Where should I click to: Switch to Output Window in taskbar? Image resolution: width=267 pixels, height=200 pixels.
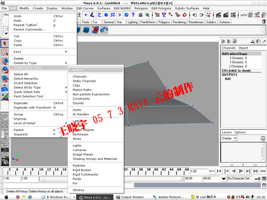click(130, 197)
